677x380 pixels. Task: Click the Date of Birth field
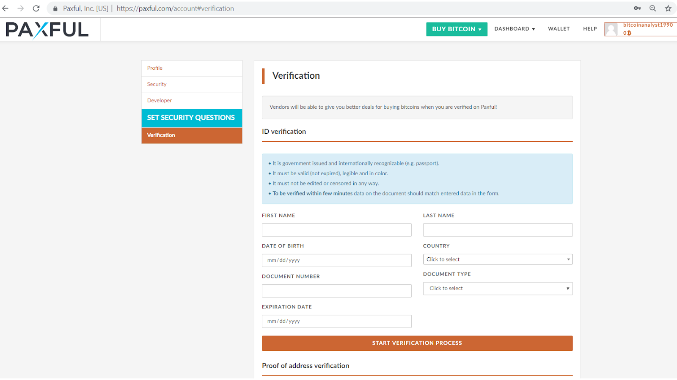coord(336,260)
